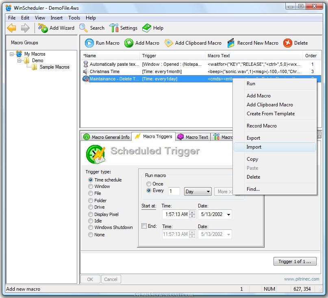Viewport: 328px width, 298px height.
Task: Open the Tools menu
Action: click(74, 18)
